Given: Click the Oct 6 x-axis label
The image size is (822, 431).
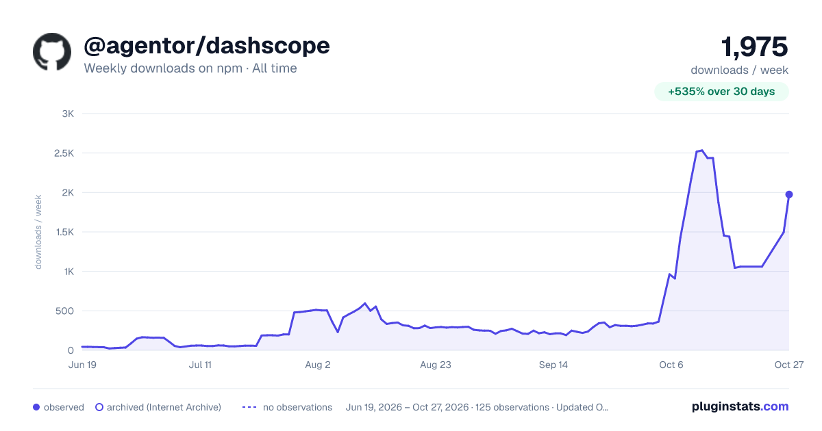Looking at the screenshot, I should [x=671, y=365].
